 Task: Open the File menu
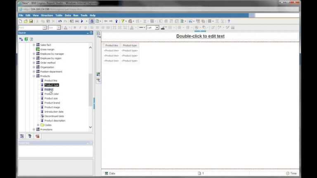21,15
